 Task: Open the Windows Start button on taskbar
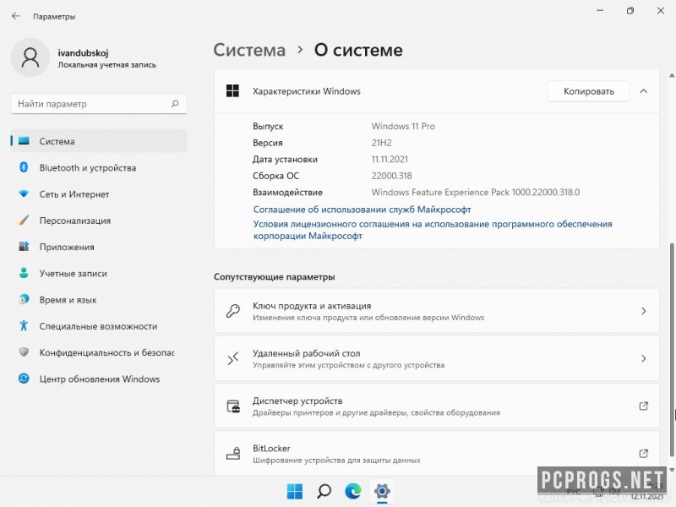(x=295, y=491)
